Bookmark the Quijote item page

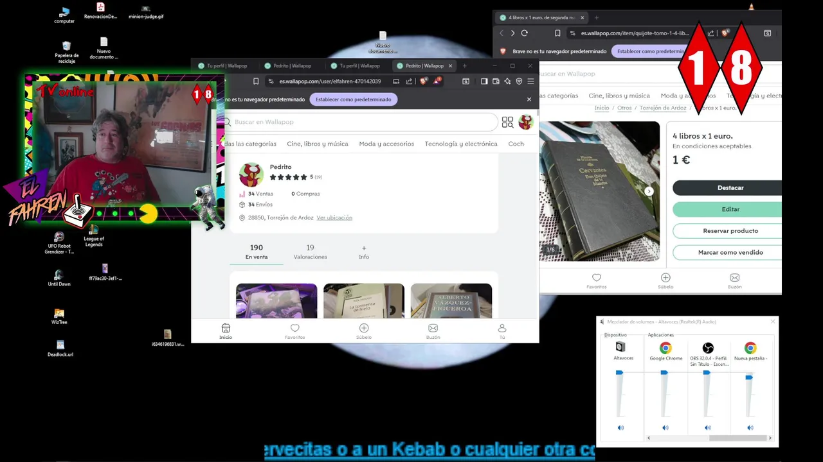point(557,33)
